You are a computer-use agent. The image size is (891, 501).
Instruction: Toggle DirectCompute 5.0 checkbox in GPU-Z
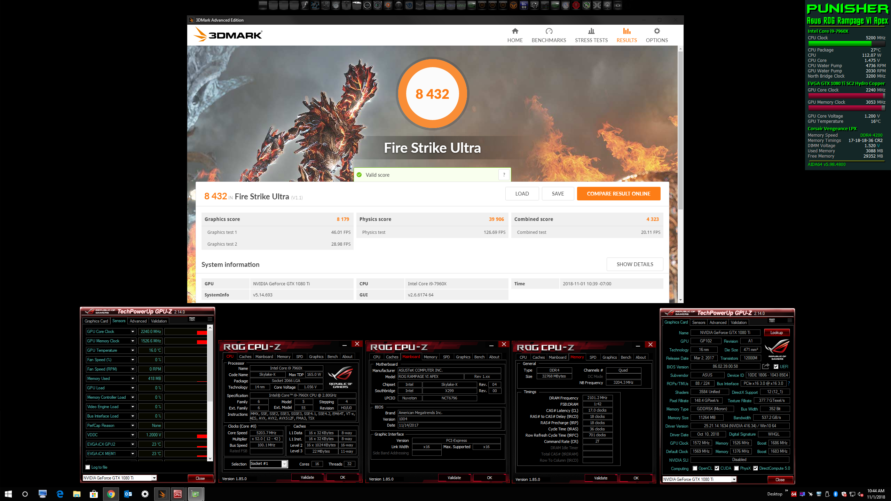pos(756,468)
